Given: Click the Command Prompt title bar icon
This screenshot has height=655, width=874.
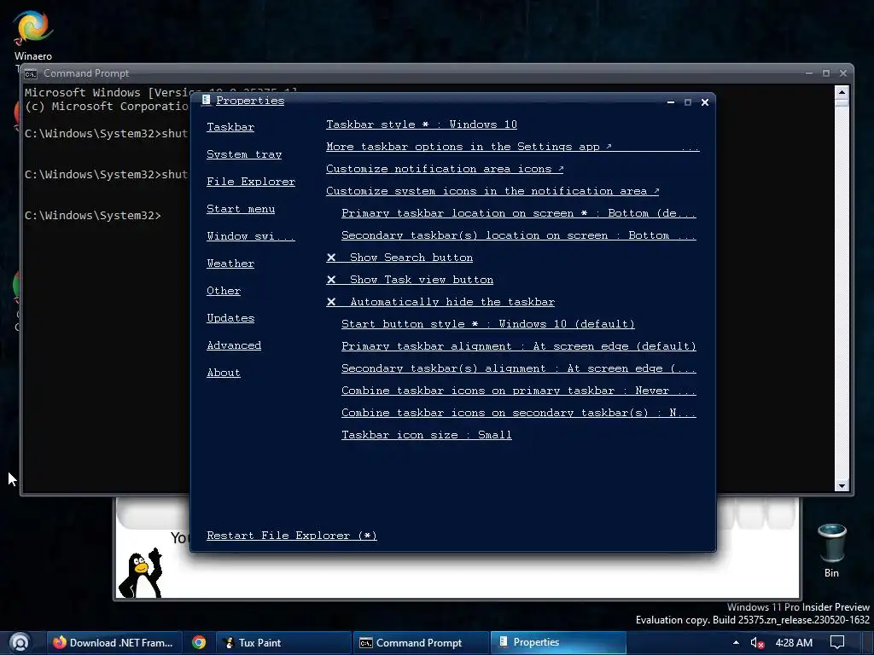Looking at the screenshot, I should pos(31,73).
